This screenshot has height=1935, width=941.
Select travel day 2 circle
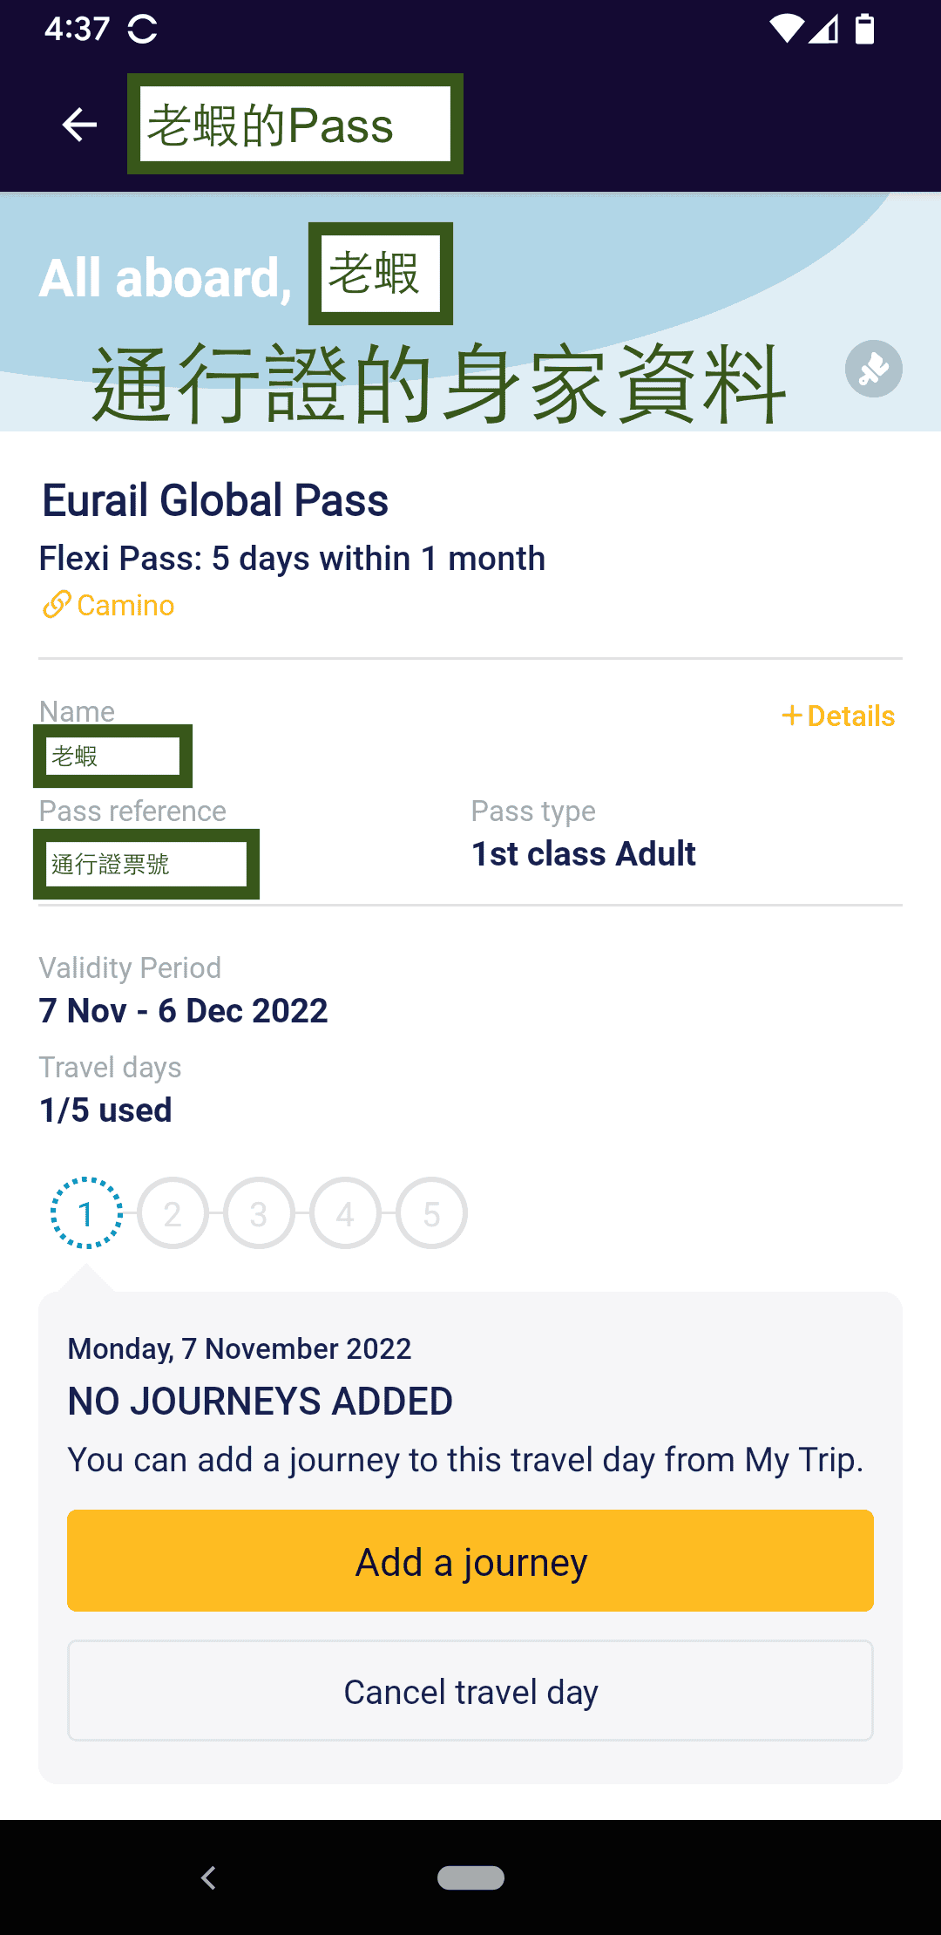tap(173, 1213)
